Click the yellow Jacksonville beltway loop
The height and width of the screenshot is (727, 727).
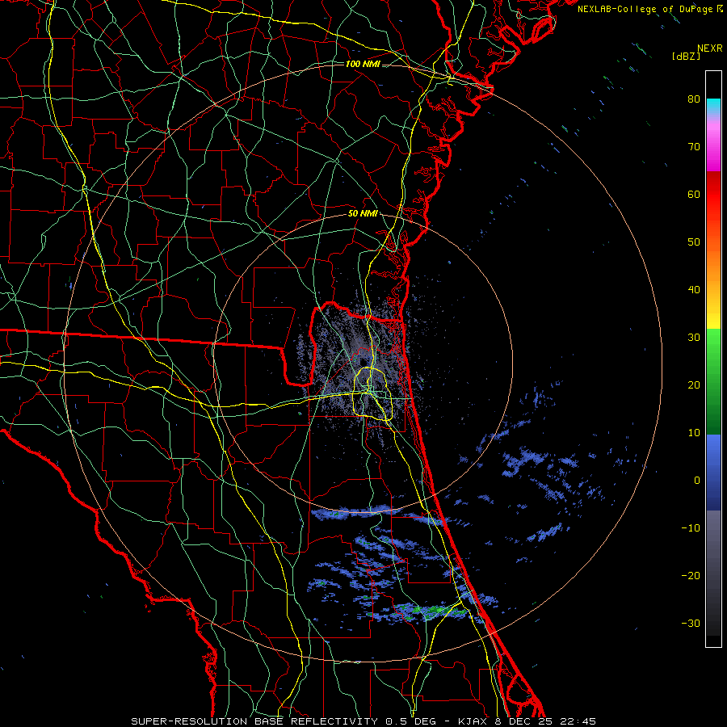point(372,393)
